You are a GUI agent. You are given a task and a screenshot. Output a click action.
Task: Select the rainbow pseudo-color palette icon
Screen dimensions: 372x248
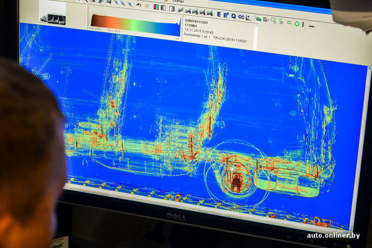[156, 7]
